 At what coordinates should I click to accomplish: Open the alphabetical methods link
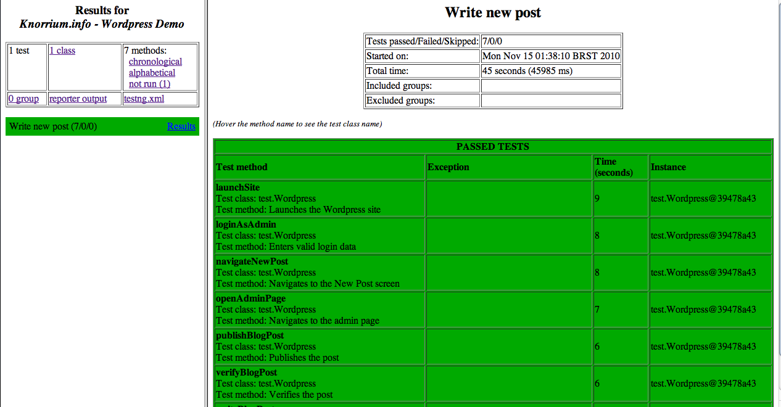click(152, 73)
